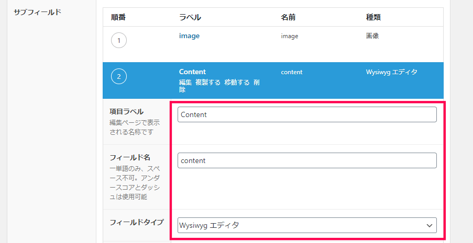Click the order handle numbered 2
Image resolution: width=473 pixels, height=243 pixels.
point(119,76)
